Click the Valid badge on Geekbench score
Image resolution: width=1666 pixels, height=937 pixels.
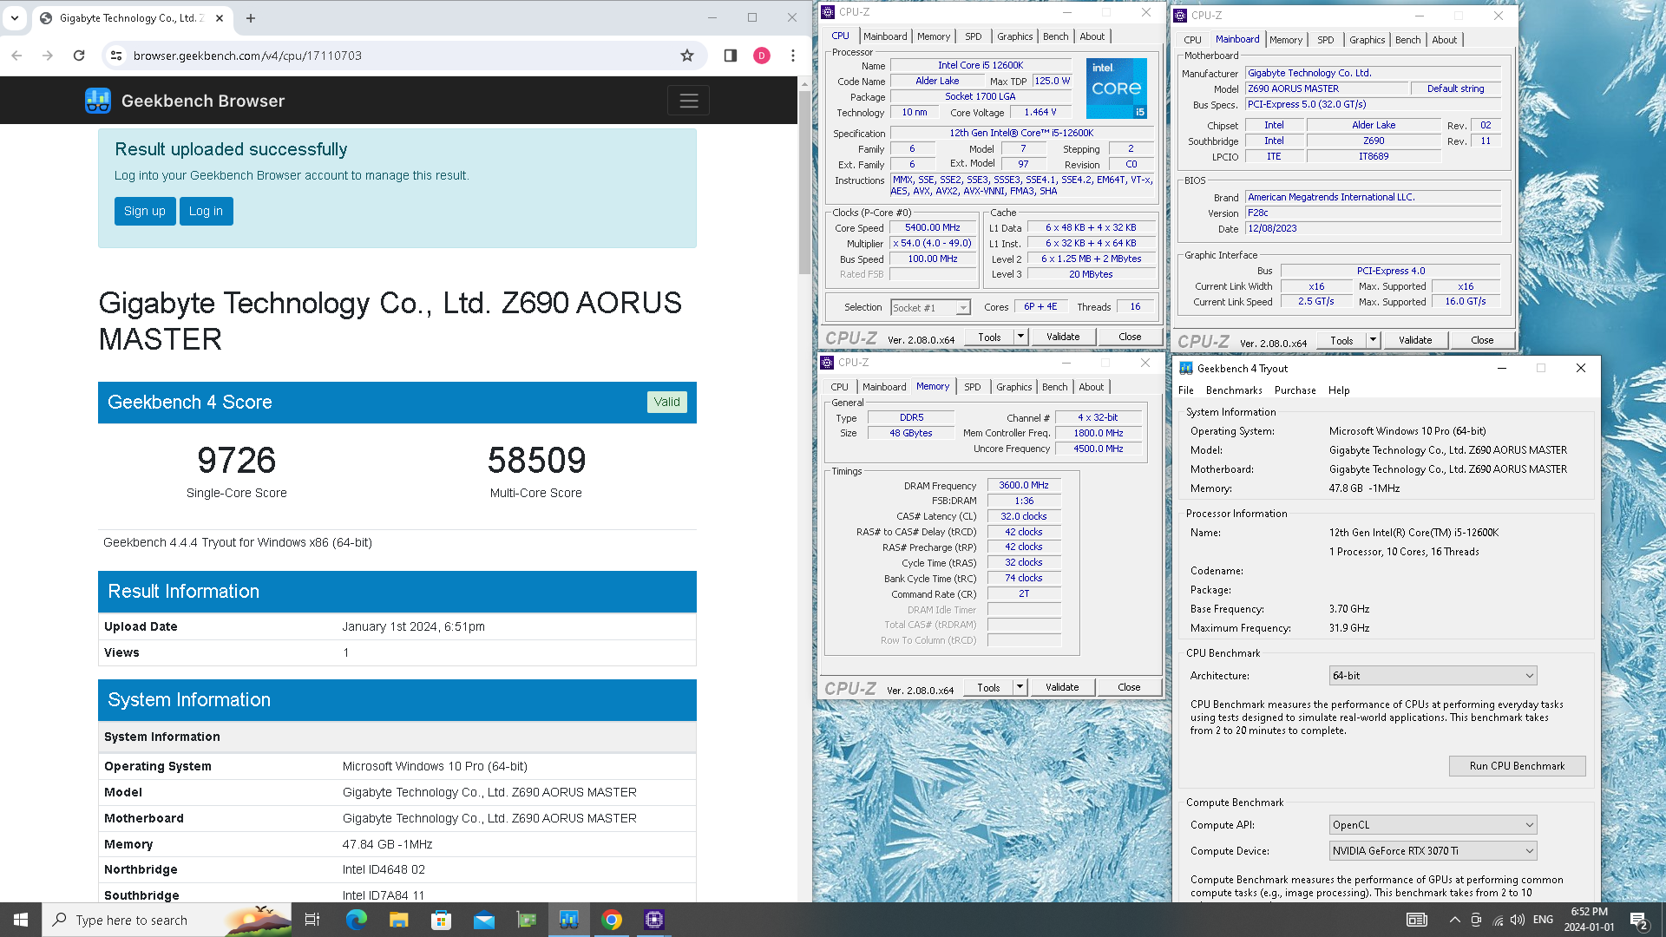[x=667, y=402]
